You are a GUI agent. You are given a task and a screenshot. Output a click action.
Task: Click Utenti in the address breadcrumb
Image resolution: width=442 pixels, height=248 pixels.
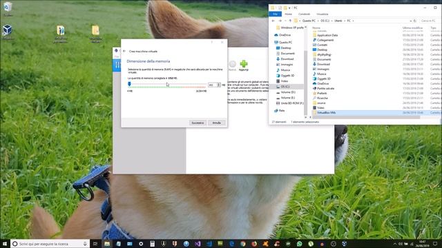(x=338, y=21)
